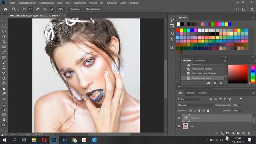Toggle visibility of the photo layer
256x144 pixels.
[x=179, y=126]
